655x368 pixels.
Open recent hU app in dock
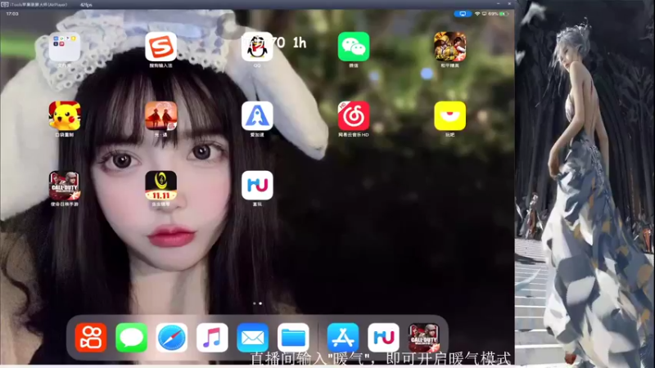383,338
